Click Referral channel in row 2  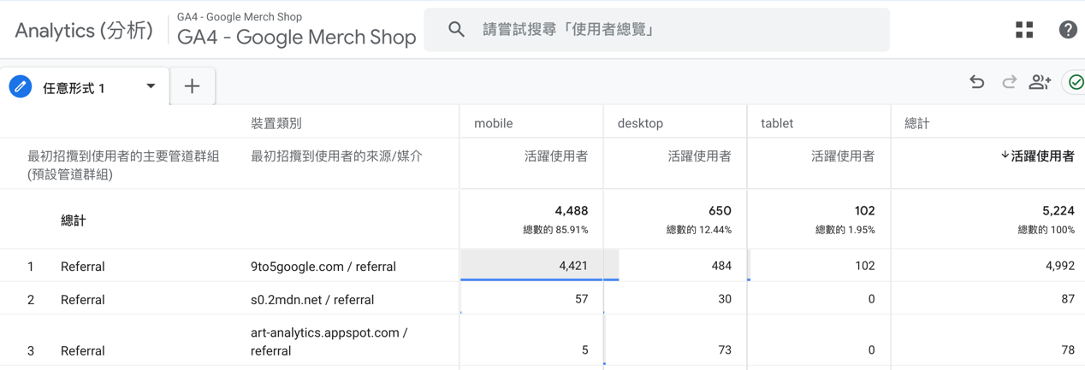(x=83, y=300)
